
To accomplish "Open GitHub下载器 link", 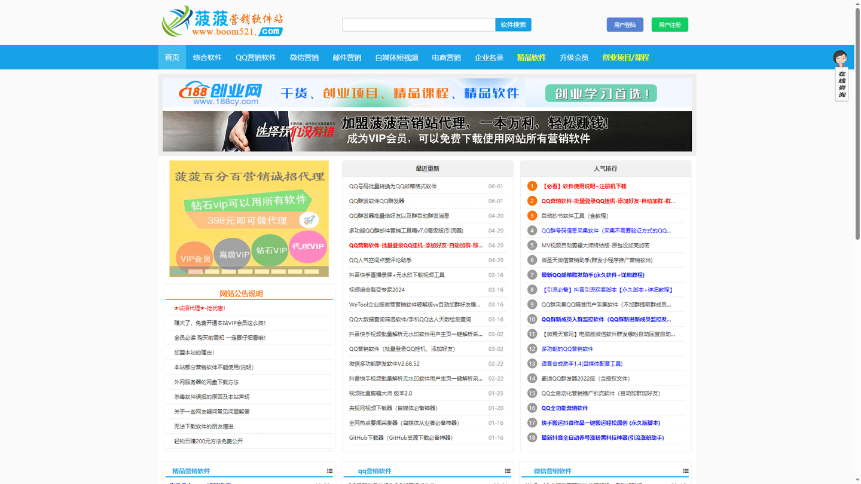I will pos(401,437).
